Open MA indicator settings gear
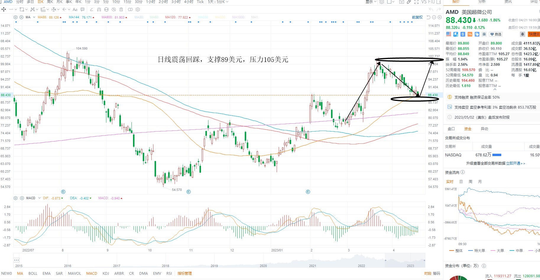The height and width of the screenshot is (280, 540). tap(15, 17)
